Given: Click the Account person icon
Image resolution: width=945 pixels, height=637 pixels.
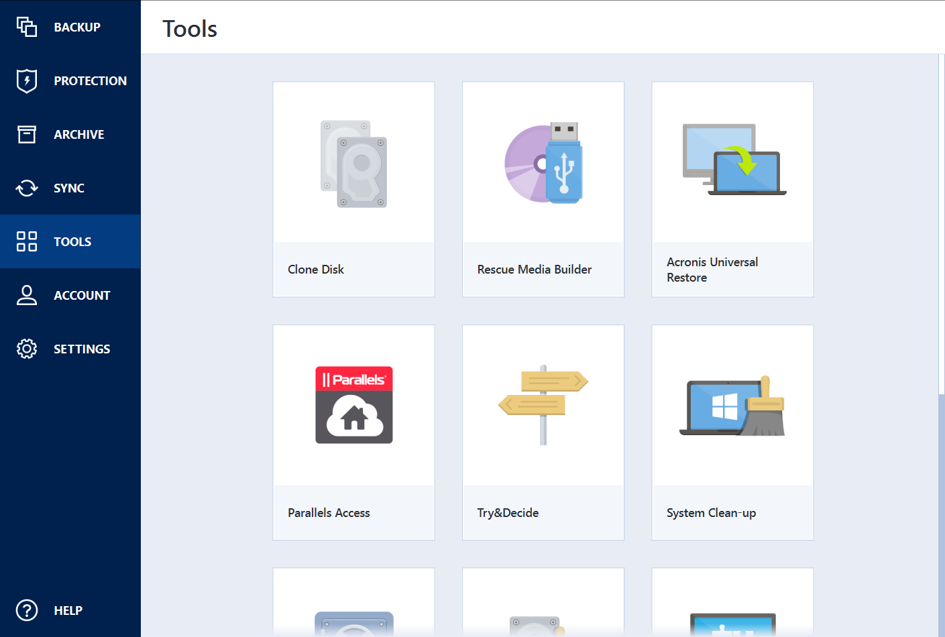Looking at the screenshot, I should coord(27,295).
